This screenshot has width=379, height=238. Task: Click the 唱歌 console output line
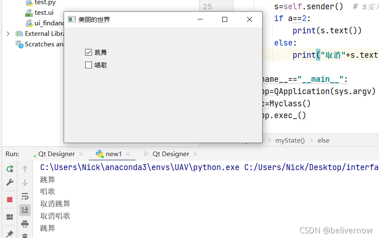pos(48,192)
